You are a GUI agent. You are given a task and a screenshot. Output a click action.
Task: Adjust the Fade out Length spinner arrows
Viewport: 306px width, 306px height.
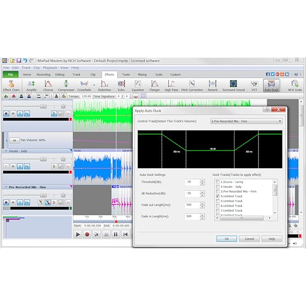tap(202, 205)
